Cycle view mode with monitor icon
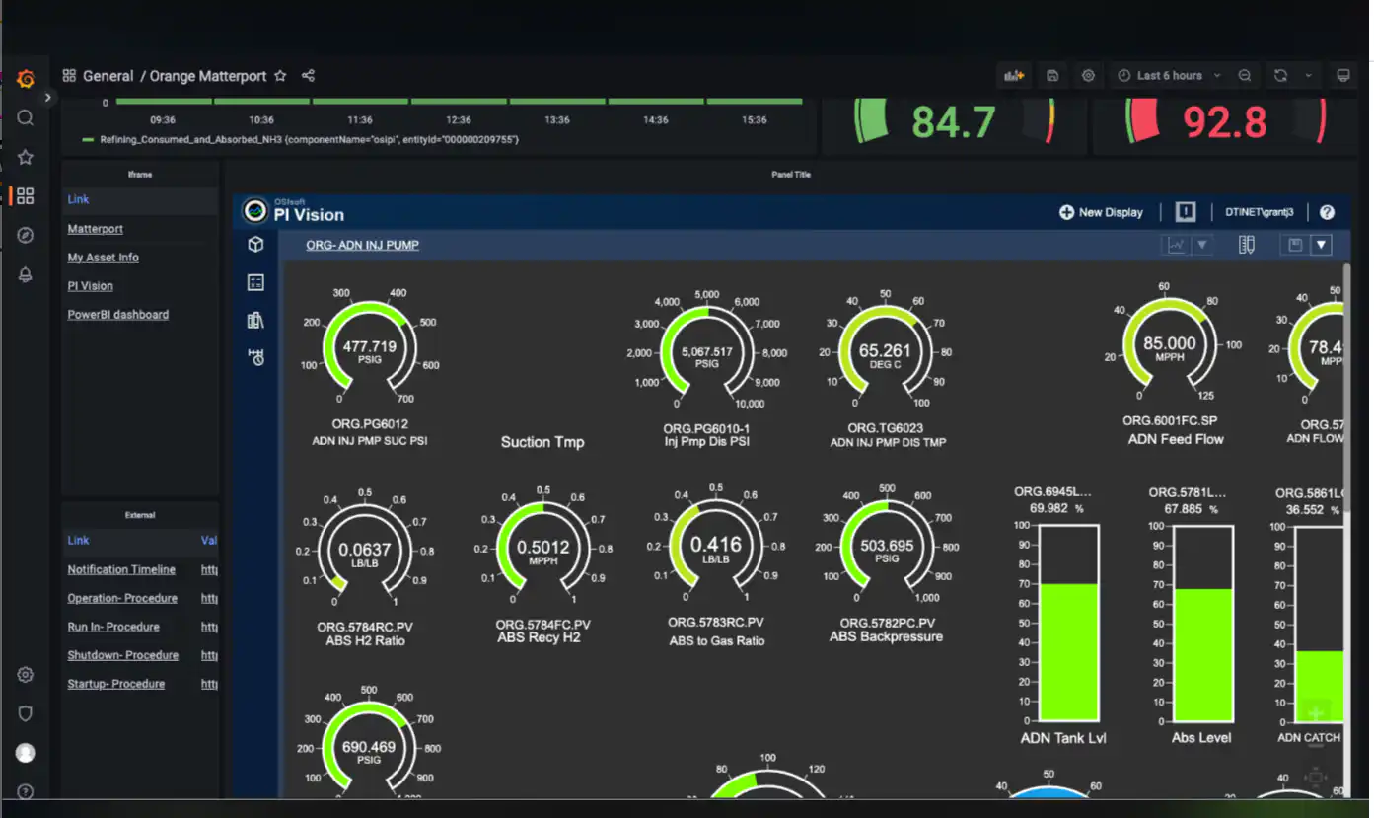 tap(1342, 76)
